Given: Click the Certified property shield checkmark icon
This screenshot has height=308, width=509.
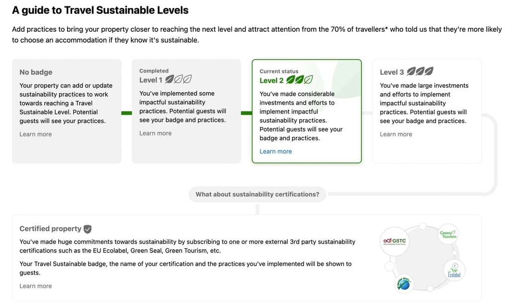Looking at the screenshot, I should point(87,229).
